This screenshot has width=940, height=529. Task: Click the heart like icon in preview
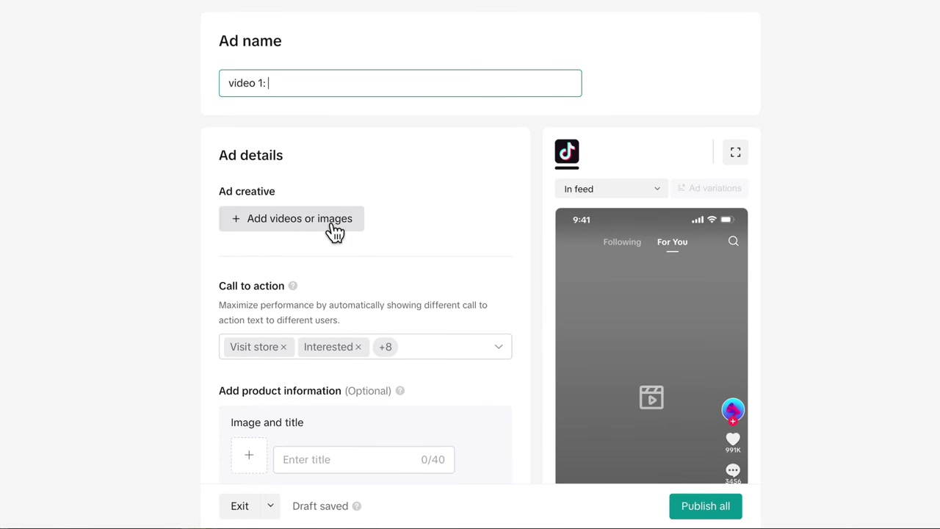[x=733, y=439]
